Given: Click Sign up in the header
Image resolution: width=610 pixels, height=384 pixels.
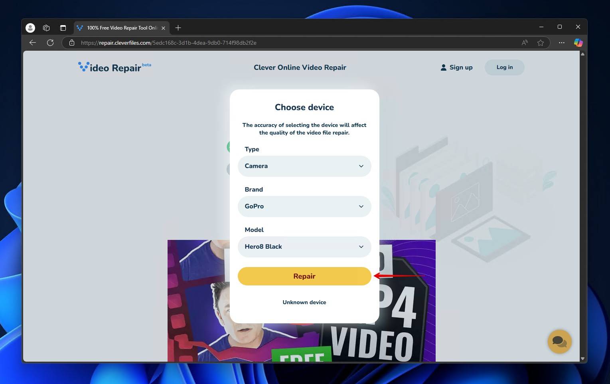Looking at the screenshot, I should click(456, 67).
